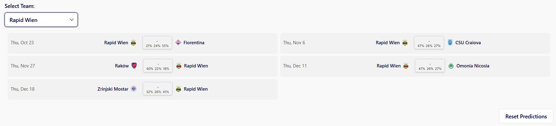Open prediction box for CSU Craiova match
This screenshot has width=556, height=126.
click(x=429, y=43)
